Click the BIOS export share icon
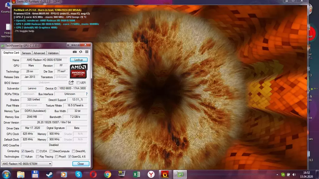 (71, 83)
